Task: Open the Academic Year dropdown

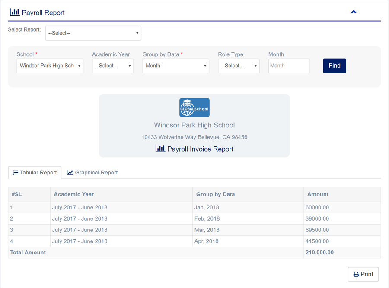Action: coord(113,66)
